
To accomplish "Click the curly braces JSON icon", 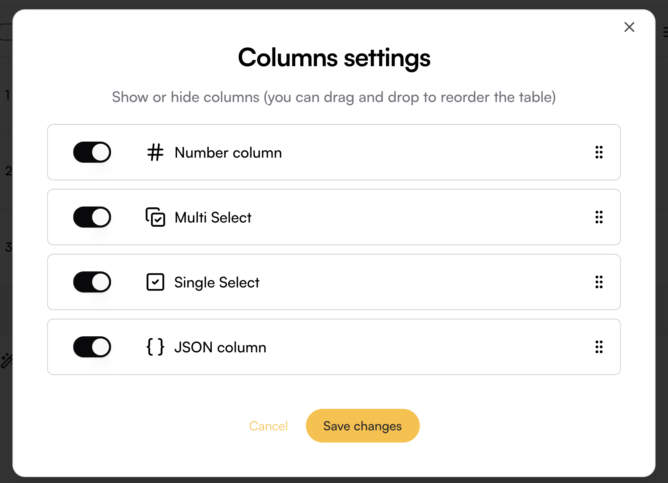I will pos(155,347).
